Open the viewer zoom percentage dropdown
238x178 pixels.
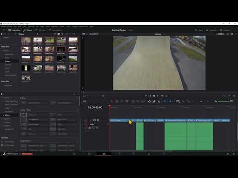pyautogui.click(x=84, y=34)
